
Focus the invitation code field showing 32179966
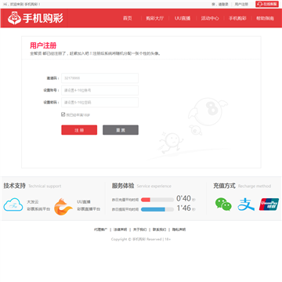click(x=99, y=78)
